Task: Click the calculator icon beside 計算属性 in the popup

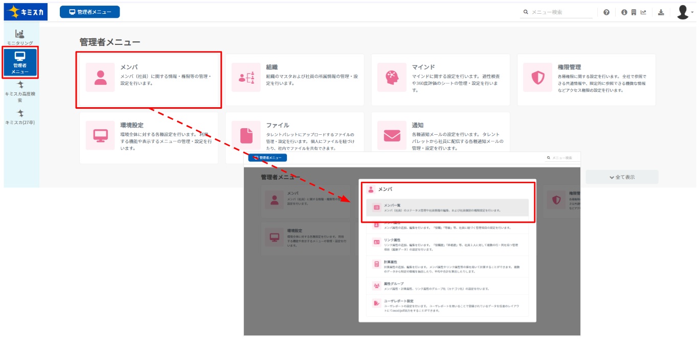Action: pos(376,264)
